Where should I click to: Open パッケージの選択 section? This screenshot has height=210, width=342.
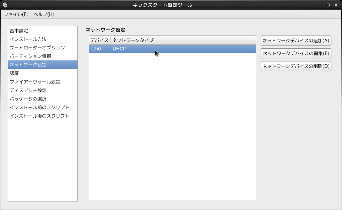point(28,99)
